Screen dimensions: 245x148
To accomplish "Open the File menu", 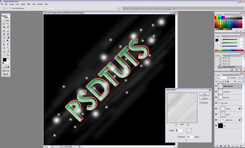I will pyautogui.click(x=2, y=4).
